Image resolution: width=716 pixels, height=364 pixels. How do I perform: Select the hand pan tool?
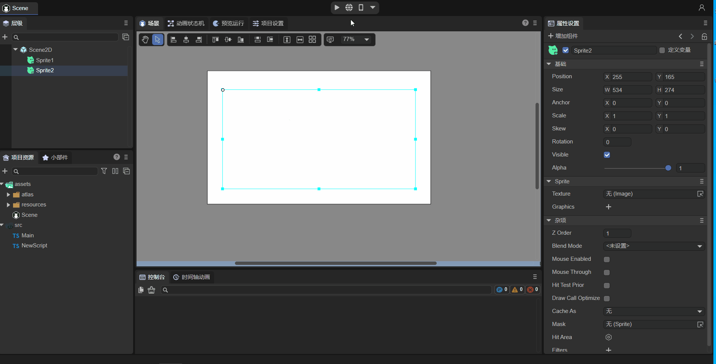[145, 39]
